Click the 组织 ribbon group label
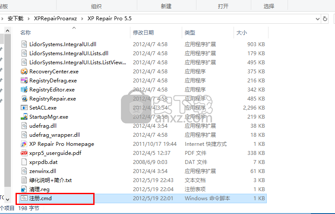The image size is (335, 214). point(96,6)
